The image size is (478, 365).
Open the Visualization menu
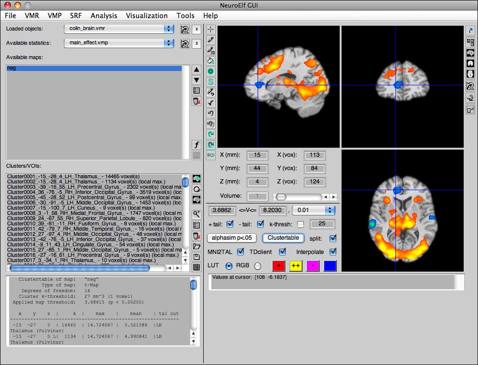pyautogui.click(x=146, y=16)
